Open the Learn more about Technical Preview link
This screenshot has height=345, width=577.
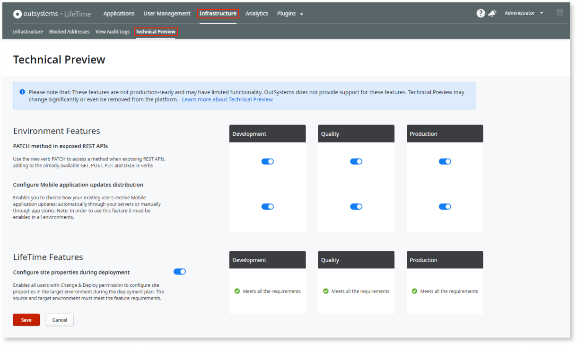point(227,99)
